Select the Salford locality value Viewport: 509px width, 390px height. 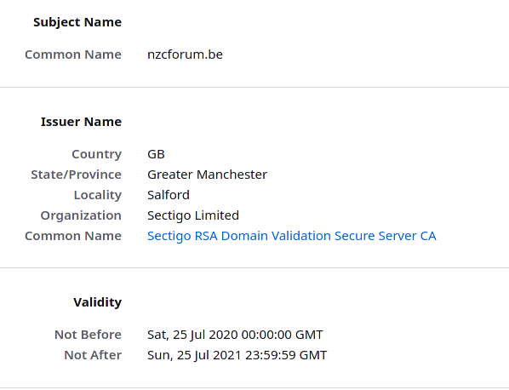pyautogui.click(x=169, y=195)
